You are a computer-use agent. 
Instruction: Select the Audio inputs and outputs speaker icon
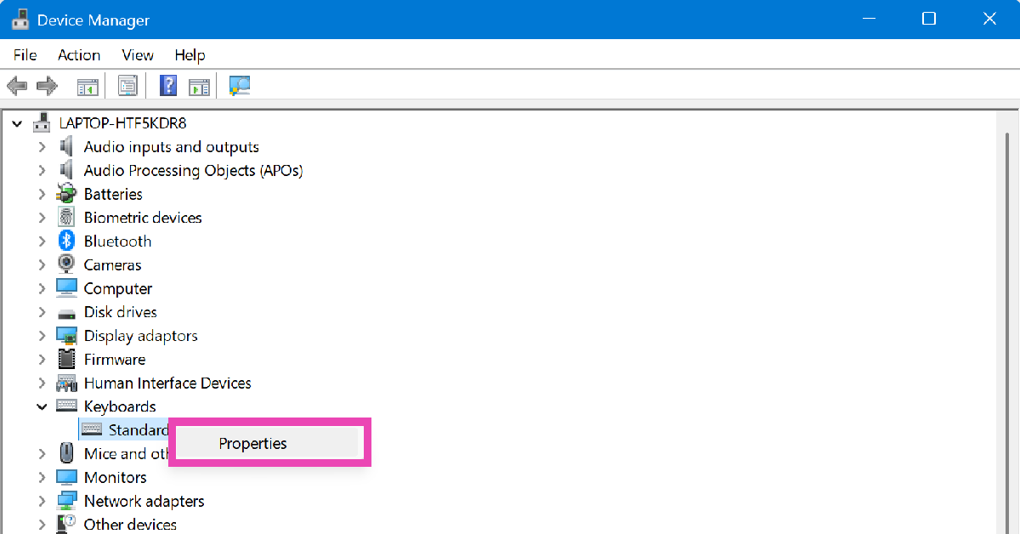(x=66, y=147)
